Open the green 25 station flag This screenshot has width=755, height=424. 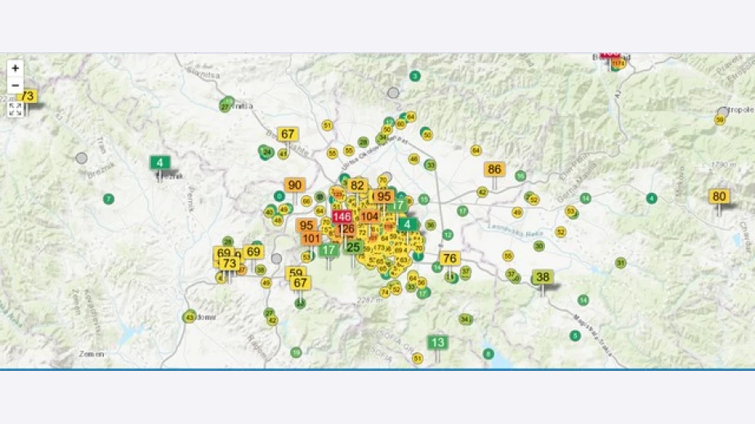353,247
